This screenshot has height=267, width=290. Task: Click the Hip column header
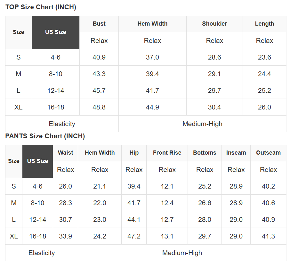pyautogui.click(x=134, y=153)
